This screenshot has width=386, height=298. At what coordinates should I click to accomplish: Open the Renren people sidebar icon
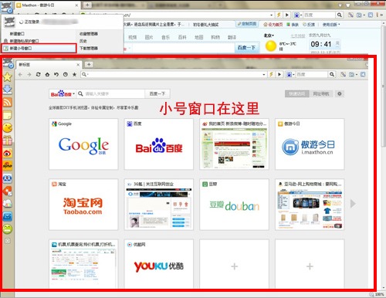[x=8, y=178]
